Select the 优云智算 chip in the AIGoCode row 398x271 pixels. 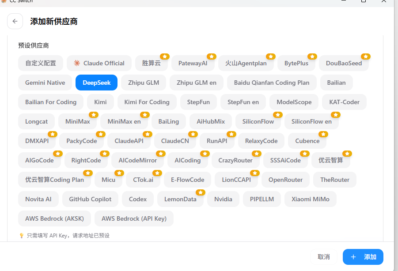331,160
